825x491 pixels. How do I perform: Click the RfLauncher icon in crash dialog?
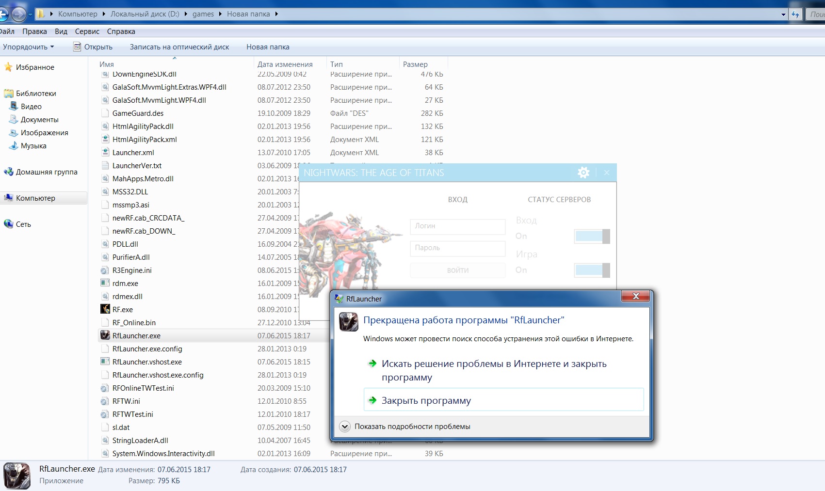click(348, 322)
